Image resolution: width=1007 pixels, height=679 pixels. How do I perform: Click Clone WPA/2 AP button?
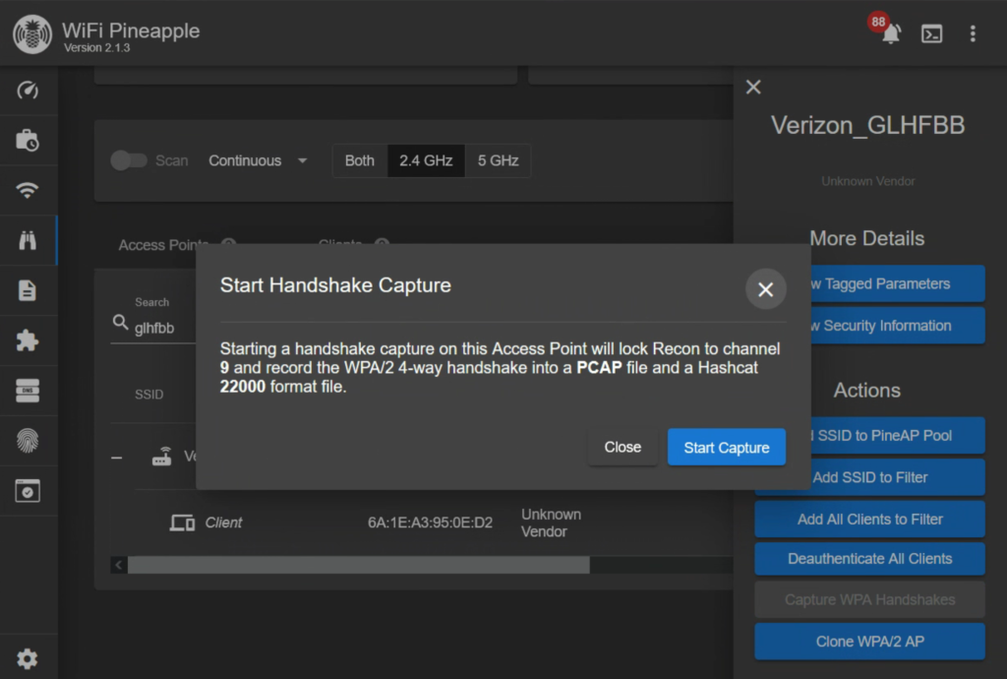point(869,641)
